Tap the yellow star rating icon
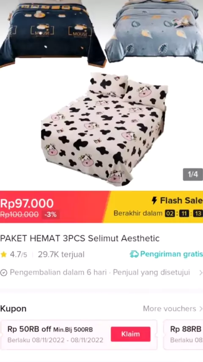Image resolution: width=203 pixels, height=362 pixels. click(x=4, y=254)
